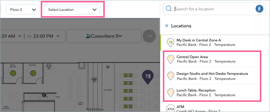Select My Desk in Central Zone A
Screen dimensions: 270x112
[x=215, y=42]
